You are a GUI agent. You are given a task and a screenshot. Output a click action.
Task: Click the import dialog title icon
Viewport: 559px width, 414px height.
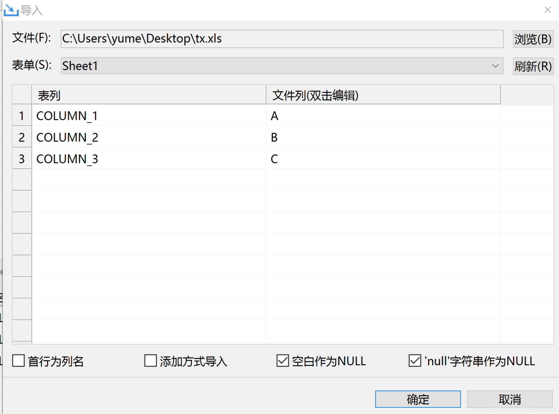point(11,10)
